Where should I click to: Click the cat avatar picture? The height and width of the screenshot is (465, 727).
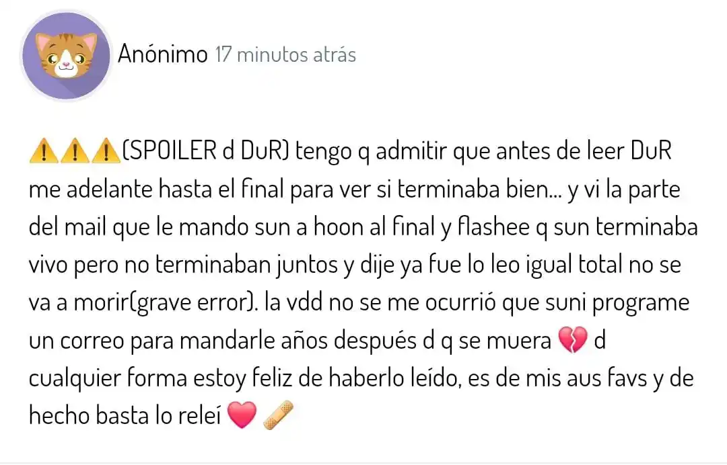coord(66,56)
